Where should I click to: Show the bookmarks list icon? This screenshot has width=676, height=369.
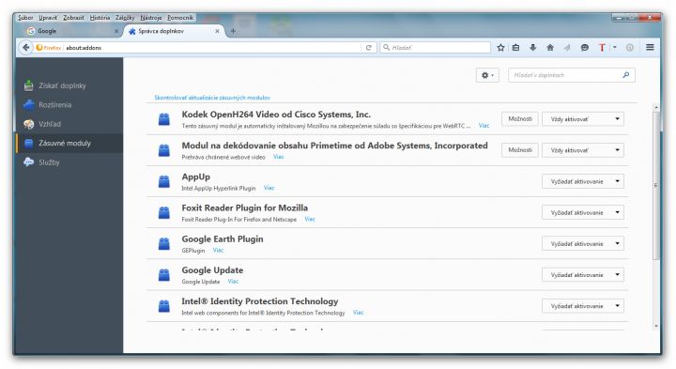pyautogui.click(x=515, y=48)
